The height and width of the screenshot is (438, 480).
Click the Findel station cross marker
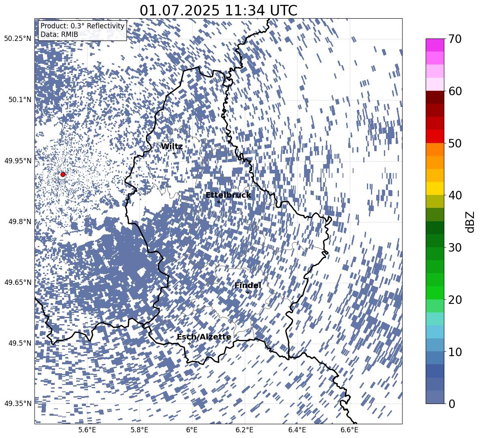(x=247, y=292)
